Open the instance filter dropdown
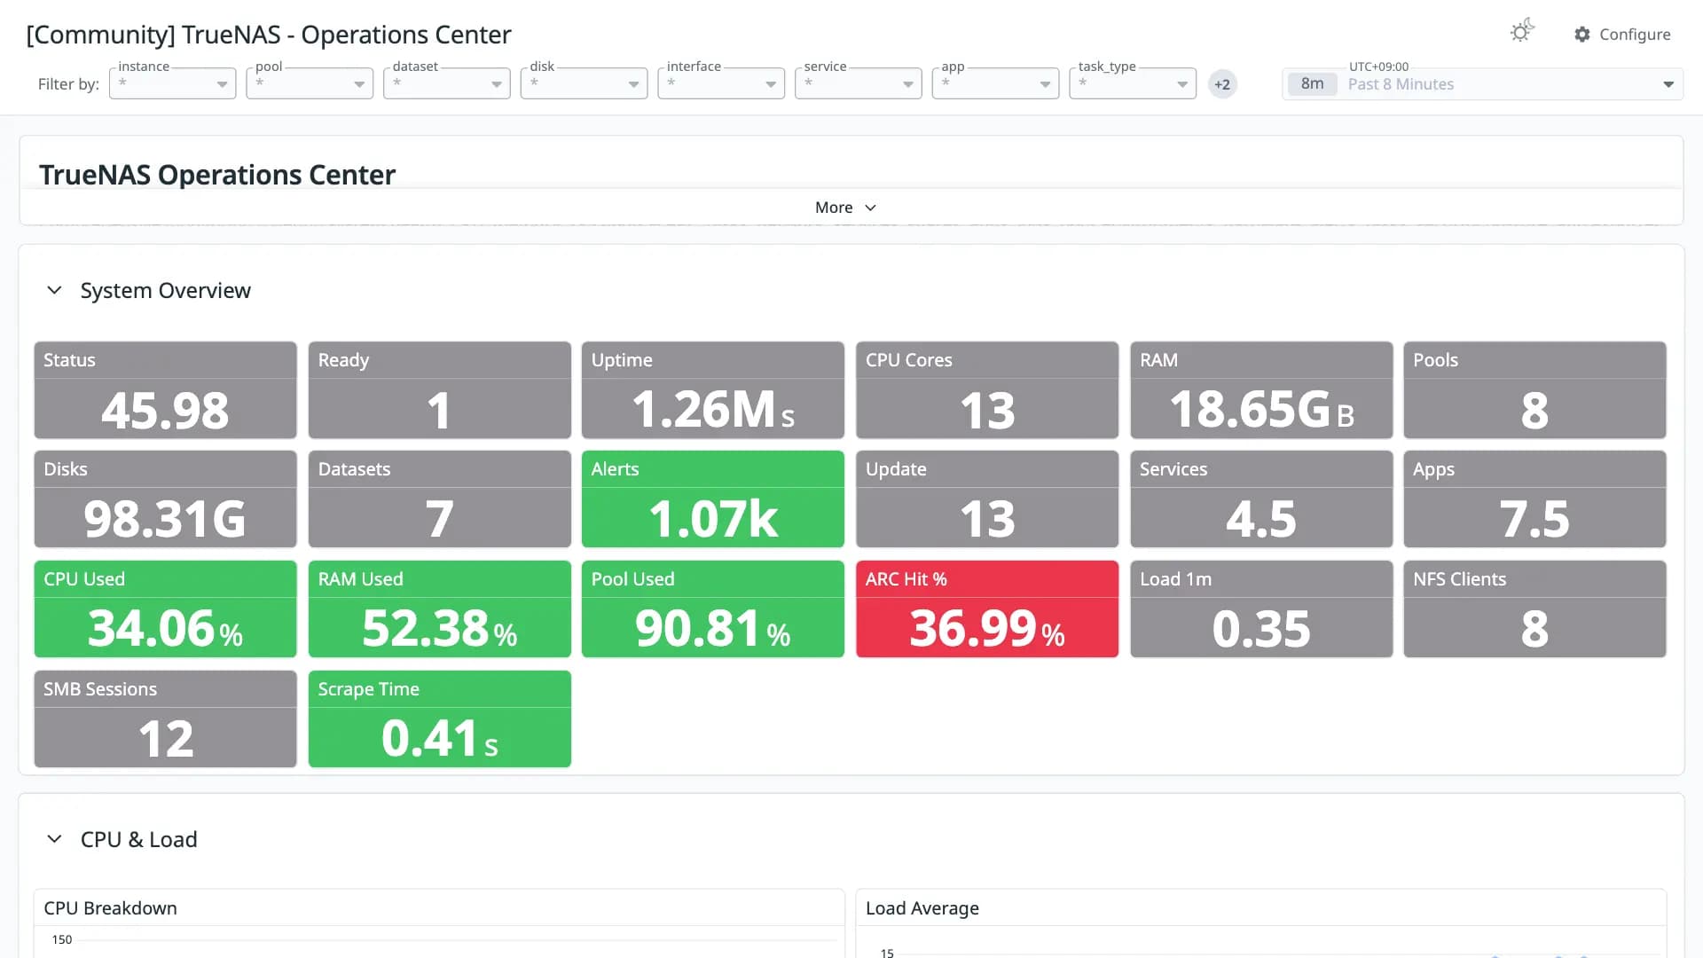The height and width of the screenshot is (958, 1703). click(172, 83)
